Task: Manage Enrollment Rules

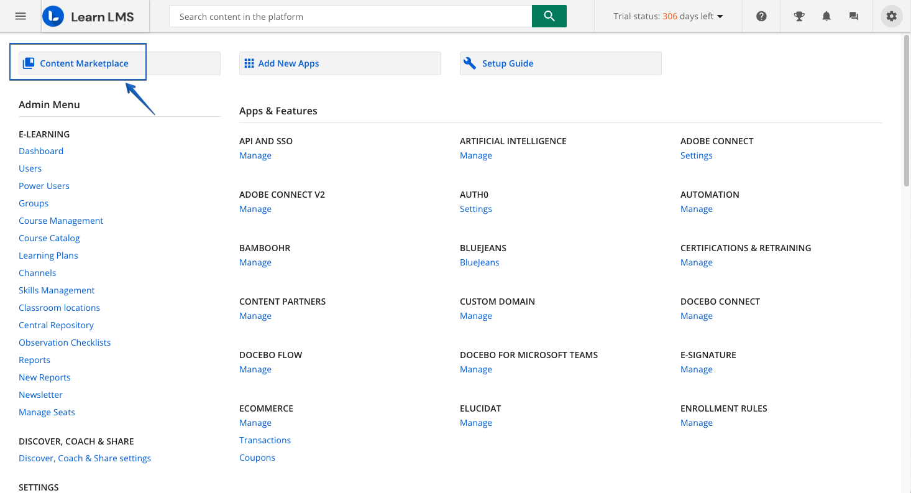Action: [697, 423]
